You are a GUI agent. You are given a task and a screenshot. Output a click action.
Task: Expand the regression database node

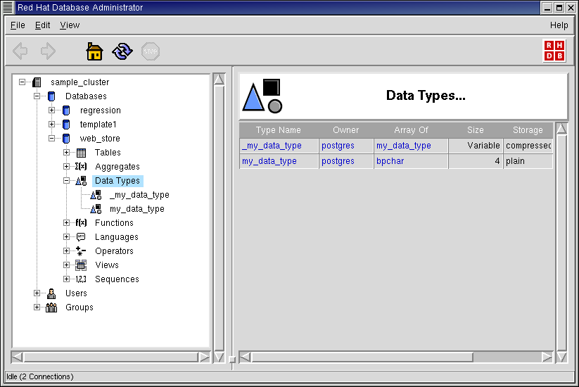pos(51,110)
